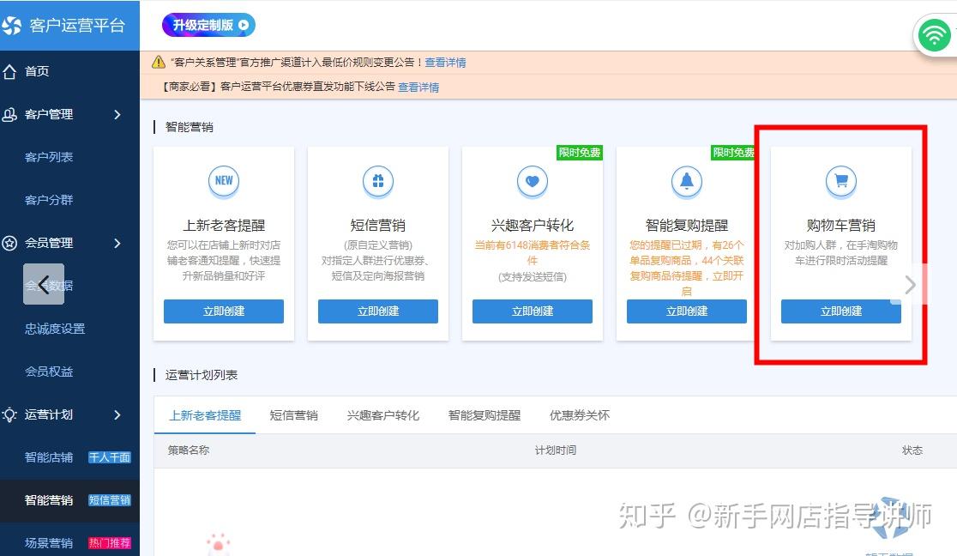
Task: Click the NEW icon on 上新老客提醒 card
Action: (x=224, y=181)
